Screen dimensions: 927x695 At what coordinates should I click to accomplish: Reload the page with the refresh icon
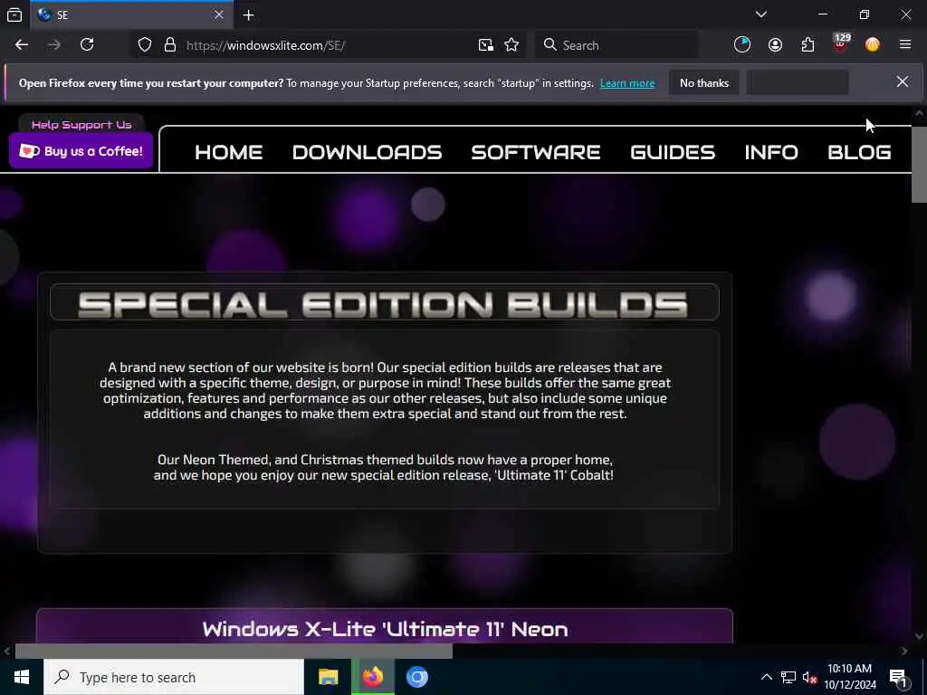(x=87, y=45)
